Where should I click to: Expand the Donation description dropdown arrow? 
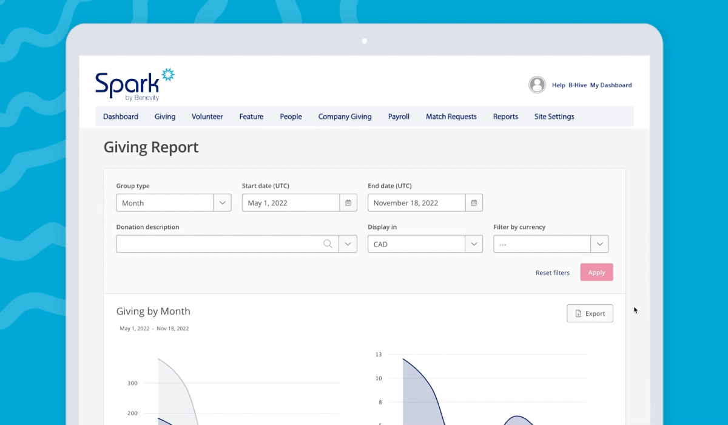pos(348,244)
